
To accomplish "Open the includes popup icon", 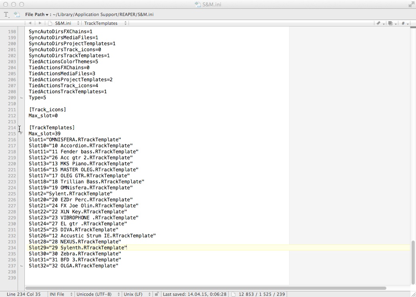I will (392, 23).
